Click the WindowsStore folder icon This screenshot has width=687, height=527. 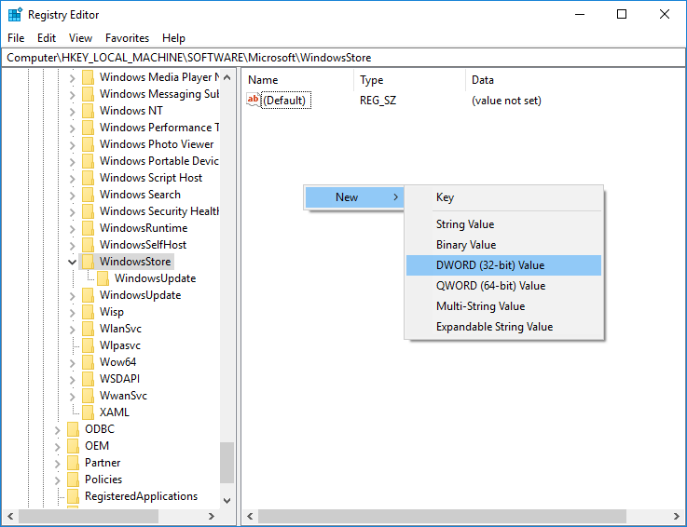coord(89,262)
